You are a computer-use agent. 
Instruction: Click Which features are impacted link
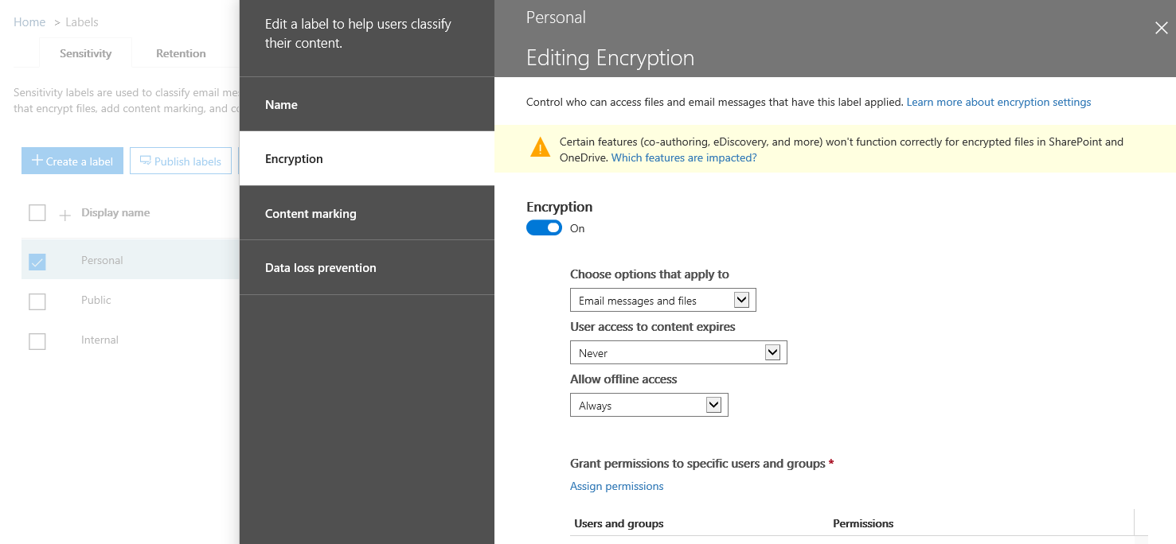(x=683, y=157)
